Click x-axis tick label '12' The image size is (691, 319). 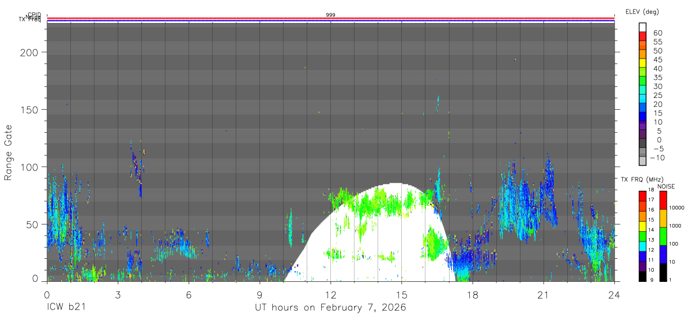coord(330,294)
